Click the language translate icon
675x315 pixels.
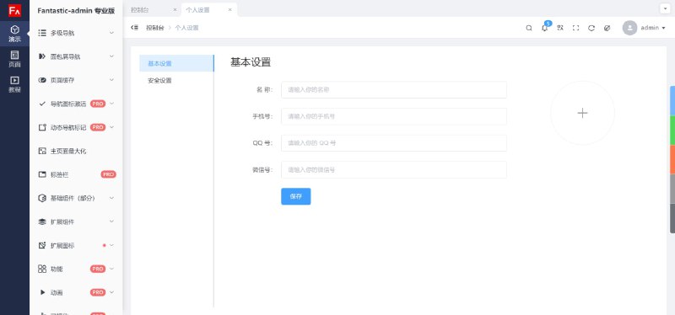click(x=560, y=28)
